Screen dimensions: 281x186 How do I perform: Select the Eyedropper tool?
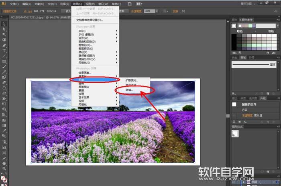pyautogui.click(x=4, y=131)
